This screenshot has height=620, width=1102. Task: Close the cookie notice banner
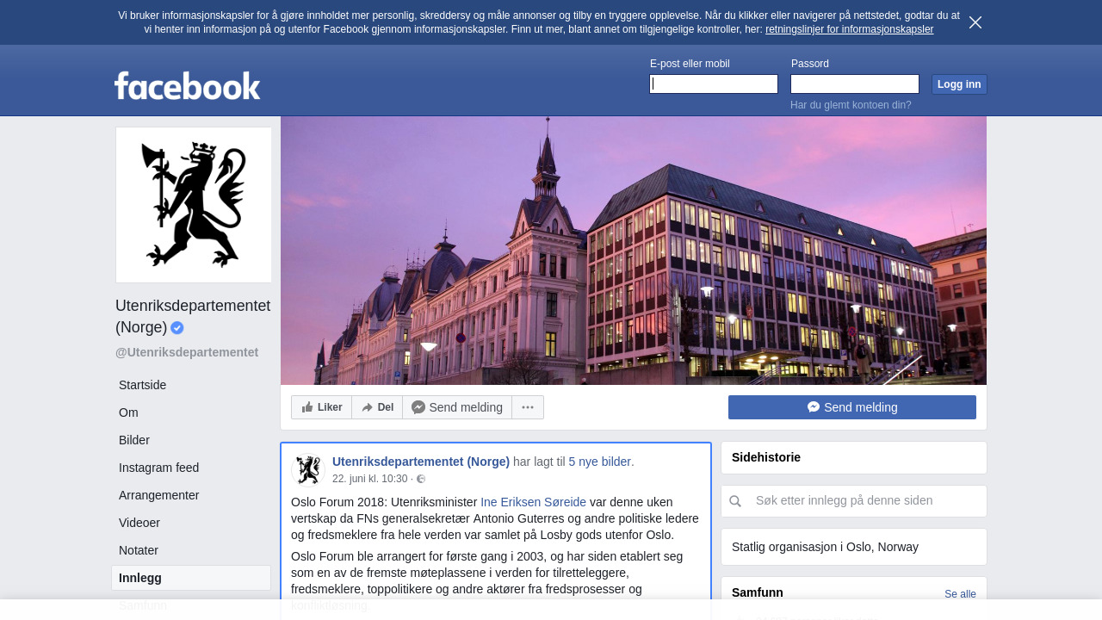point(975,22)
